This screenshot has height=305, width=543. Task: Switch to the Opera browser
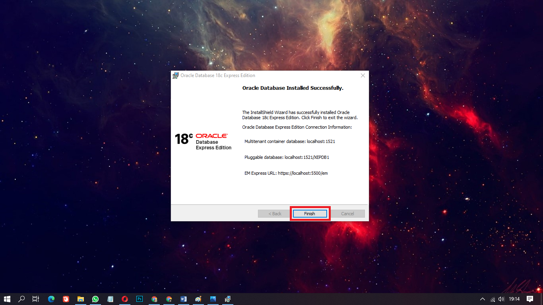125,299
